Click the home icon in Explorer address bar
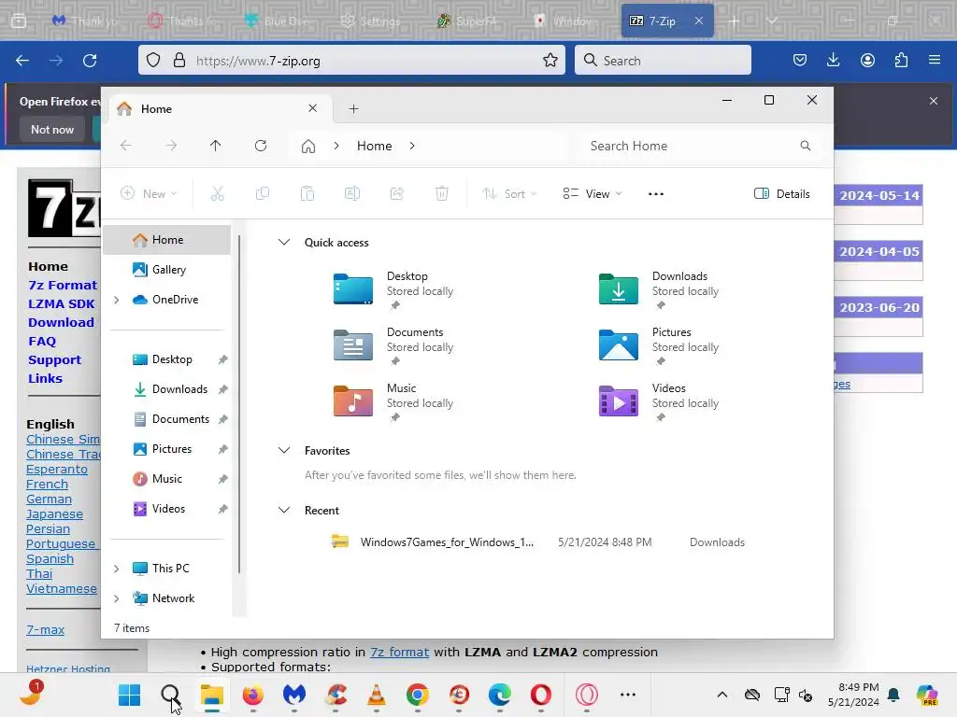Screen dimensions: 957x717 pyautogui.click(x=308, y=147)
